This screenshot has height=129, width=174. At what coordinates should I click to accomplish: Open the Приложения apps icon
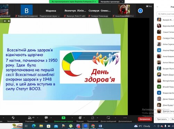[93, 118]
